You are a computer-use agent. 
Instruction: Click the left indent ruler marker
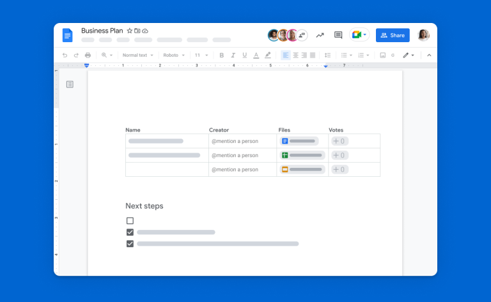pyautogui.click(x=87, y=65)
